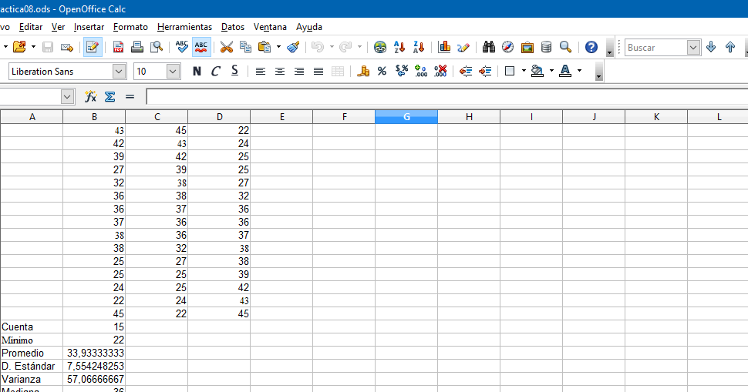Open Redo history dropdown arrow
Viewport: 748px width, 392px height.
point(359,47)
